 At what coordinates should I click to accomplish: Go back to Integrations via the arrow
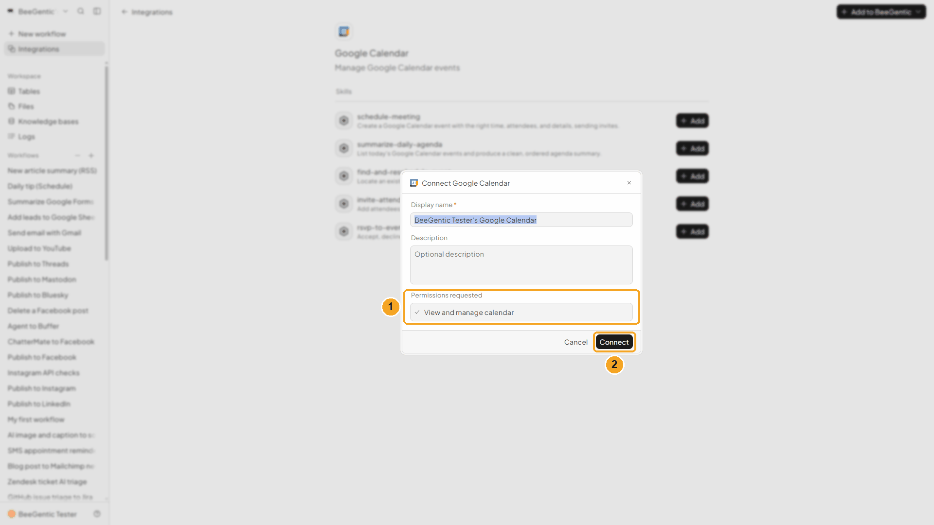tap(125, 12)
